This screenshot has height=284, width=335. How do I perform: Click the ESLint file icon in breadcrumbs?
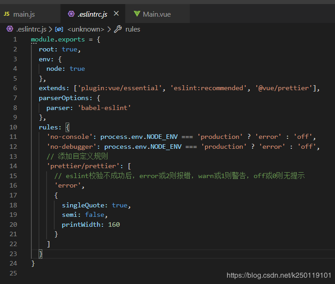[9, 29]
